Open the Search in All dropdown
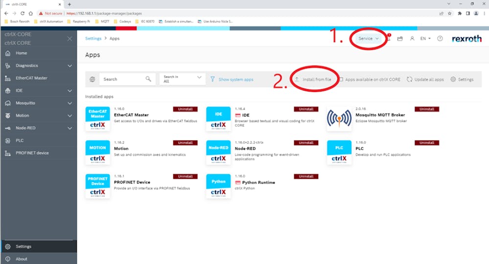The image size is (489, 264). point(183,79)
